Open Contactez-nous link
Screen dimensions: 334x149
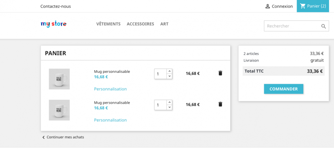[x=55, y=6]
